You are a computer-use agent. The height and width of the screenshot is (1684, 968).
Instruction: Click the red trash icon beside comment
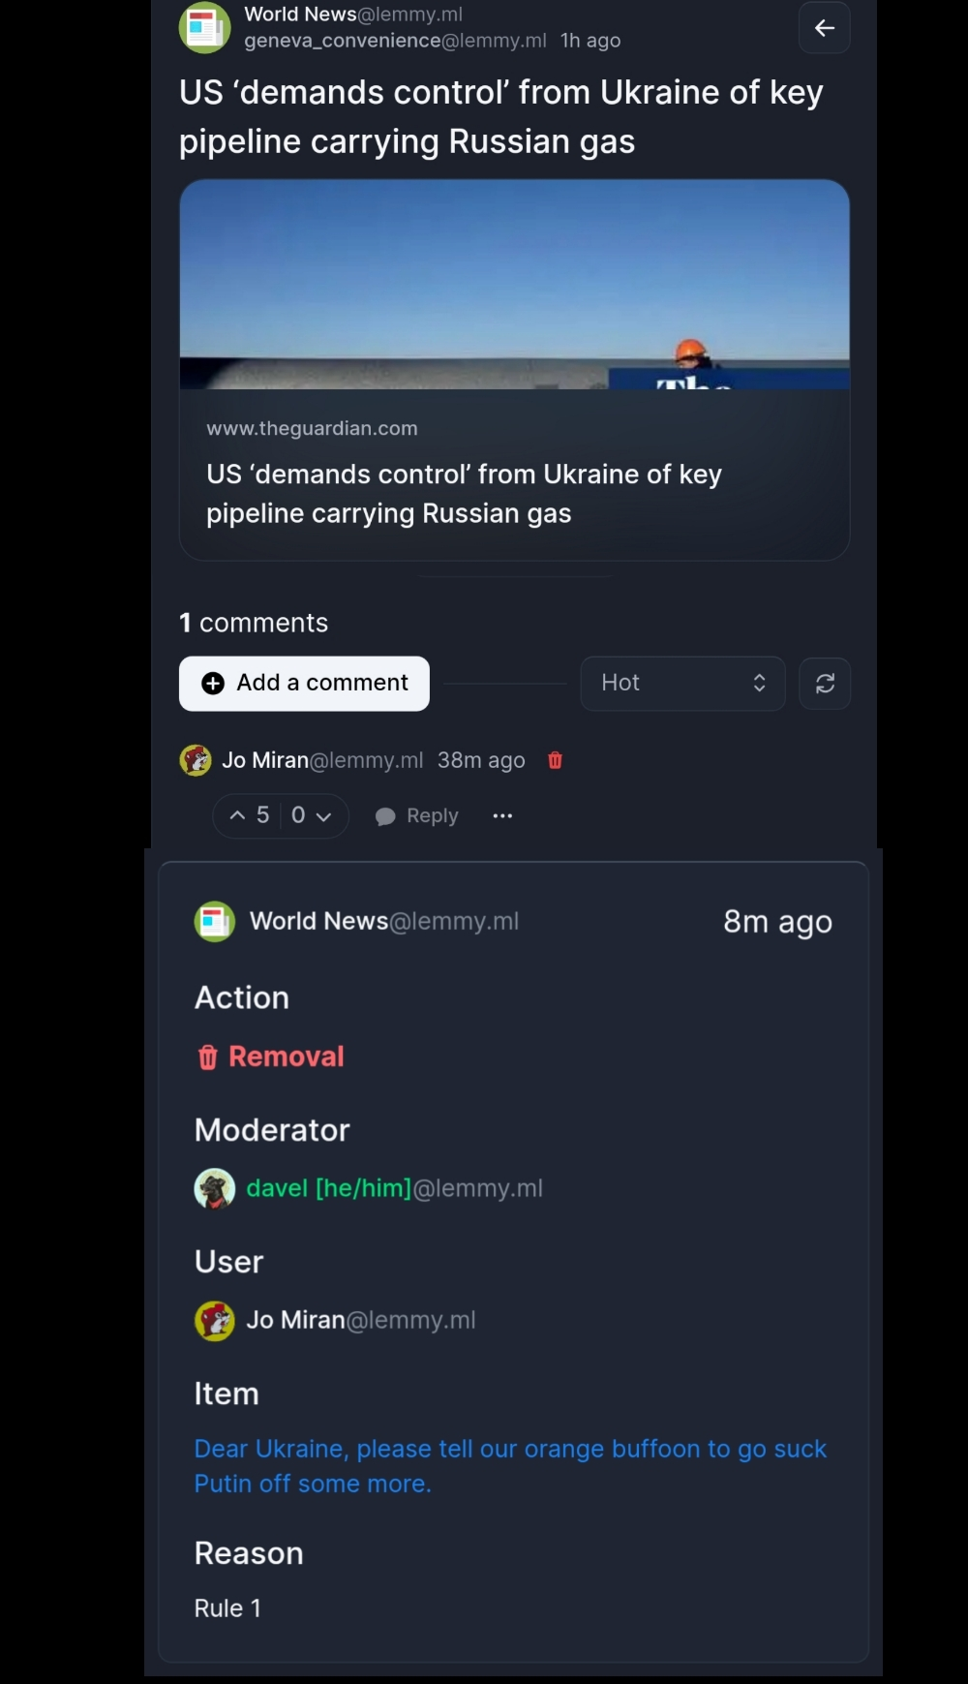coord(555,760)
